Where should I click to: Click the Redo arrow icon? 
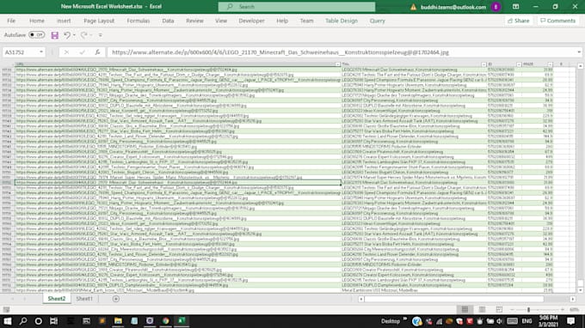[84, 35]
